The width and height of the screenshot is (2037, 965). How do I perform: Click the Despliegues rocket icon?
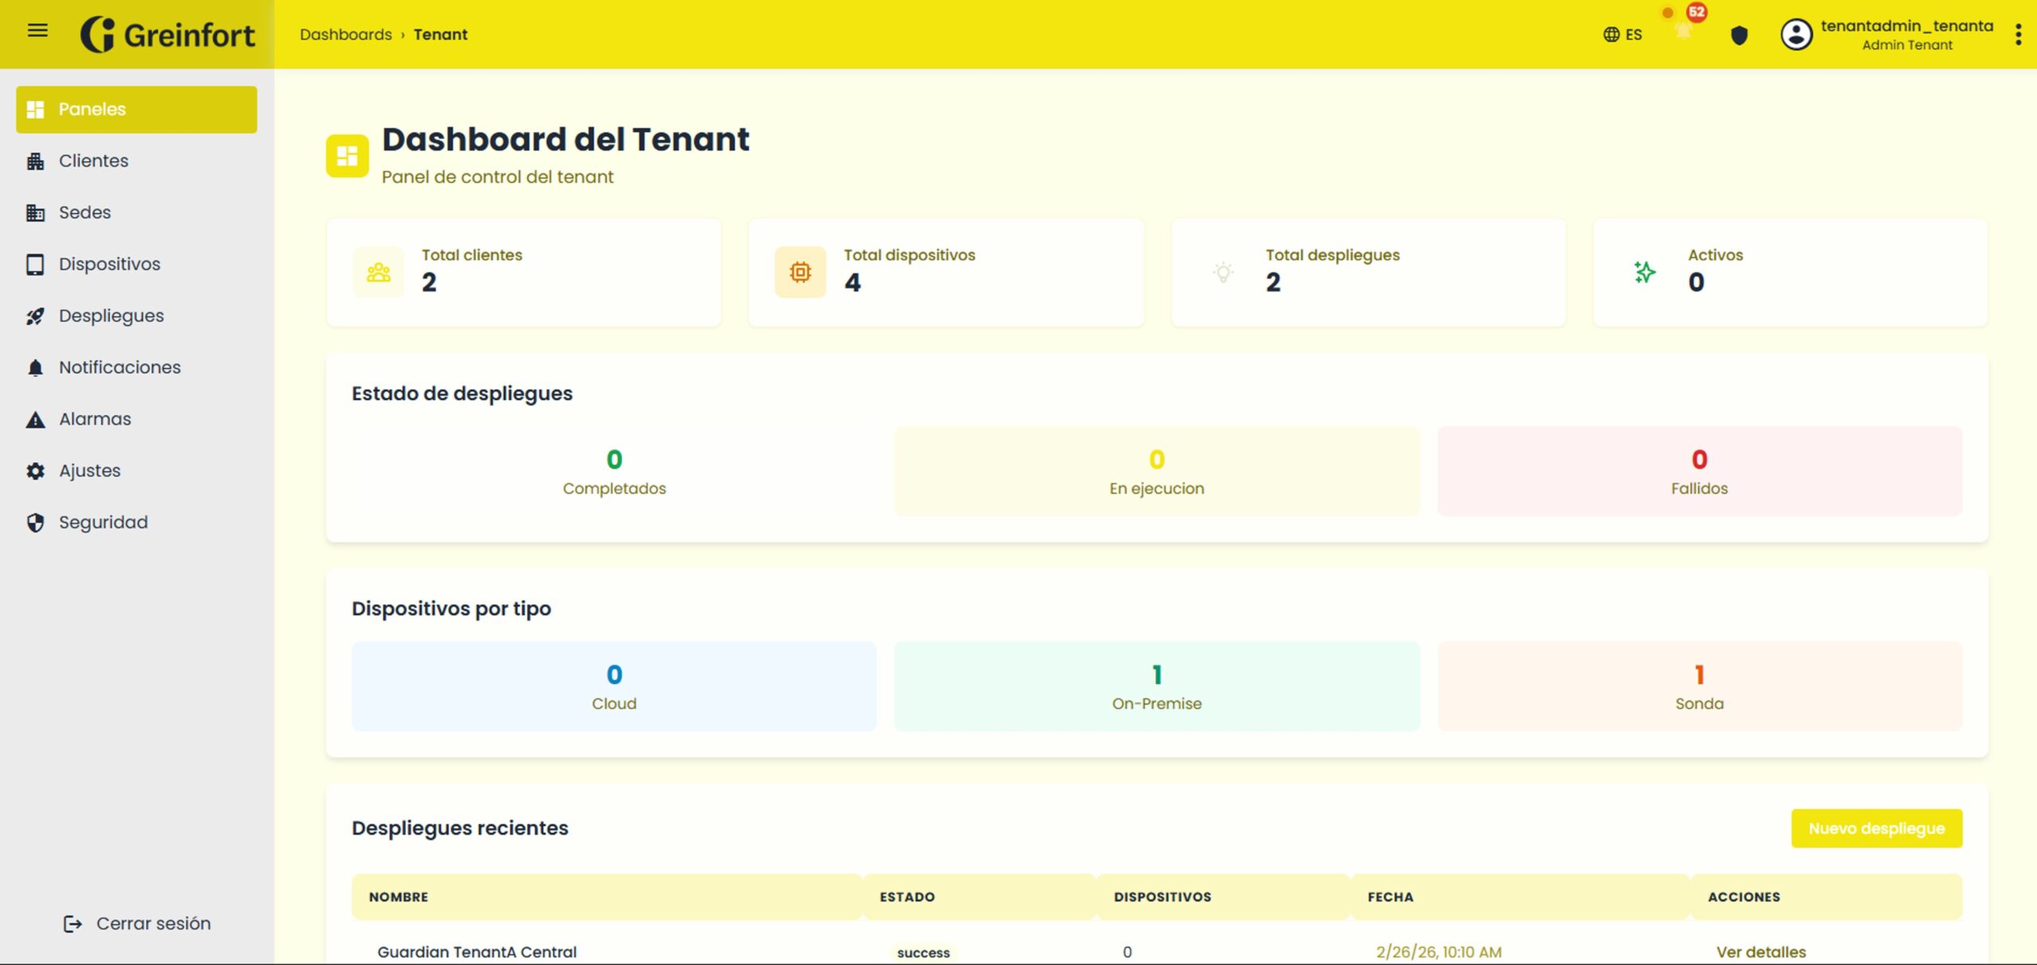pos(36,316)
